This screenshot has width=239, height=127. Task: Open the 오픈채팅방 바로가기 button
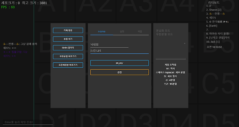click(x=68, y=65)
